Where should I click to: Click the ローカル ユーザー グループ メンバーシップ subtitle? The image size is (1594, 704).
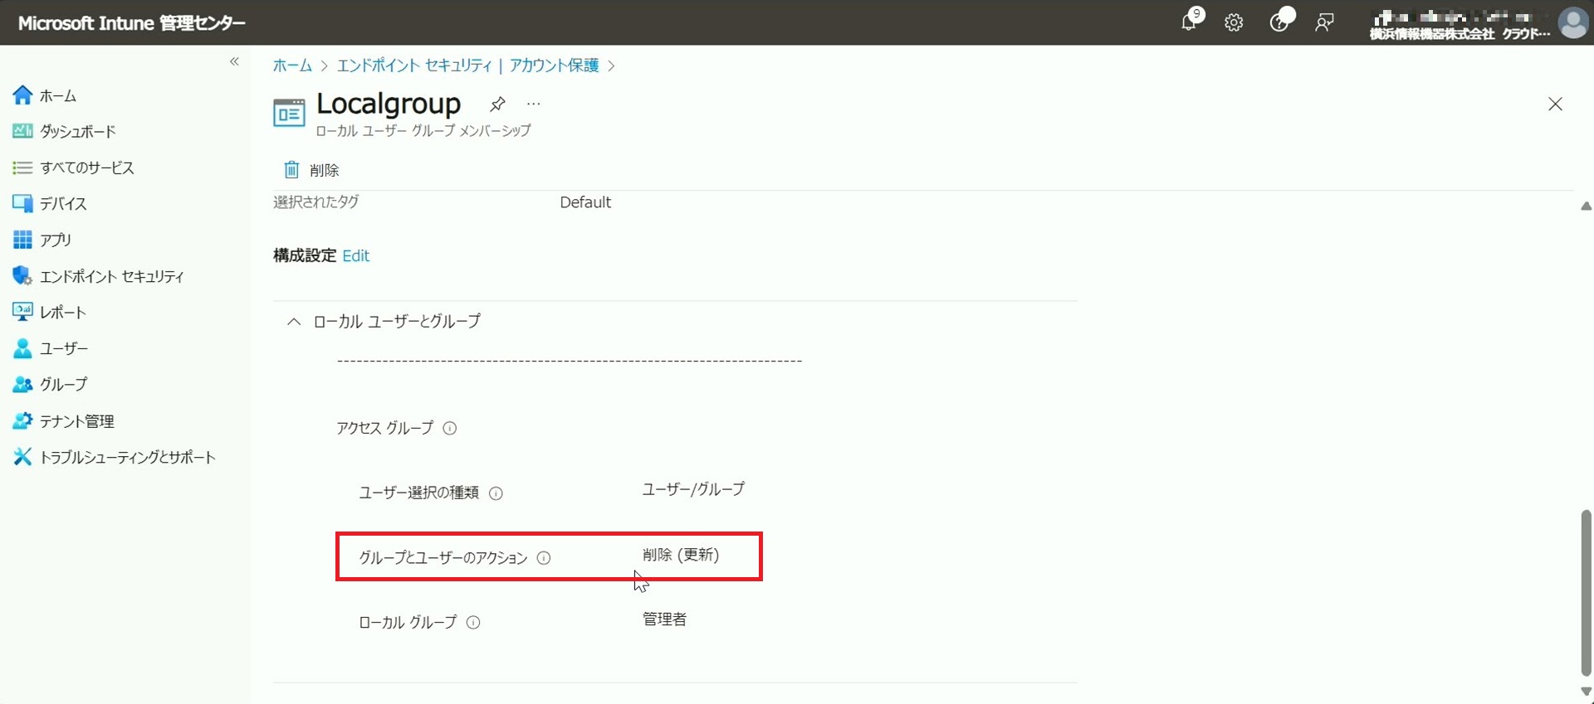tap(423, 130)
